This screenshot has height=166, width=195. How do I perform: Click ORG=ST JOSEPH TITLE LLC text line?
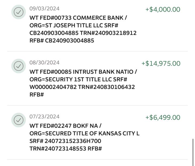(x=74, y=26)
